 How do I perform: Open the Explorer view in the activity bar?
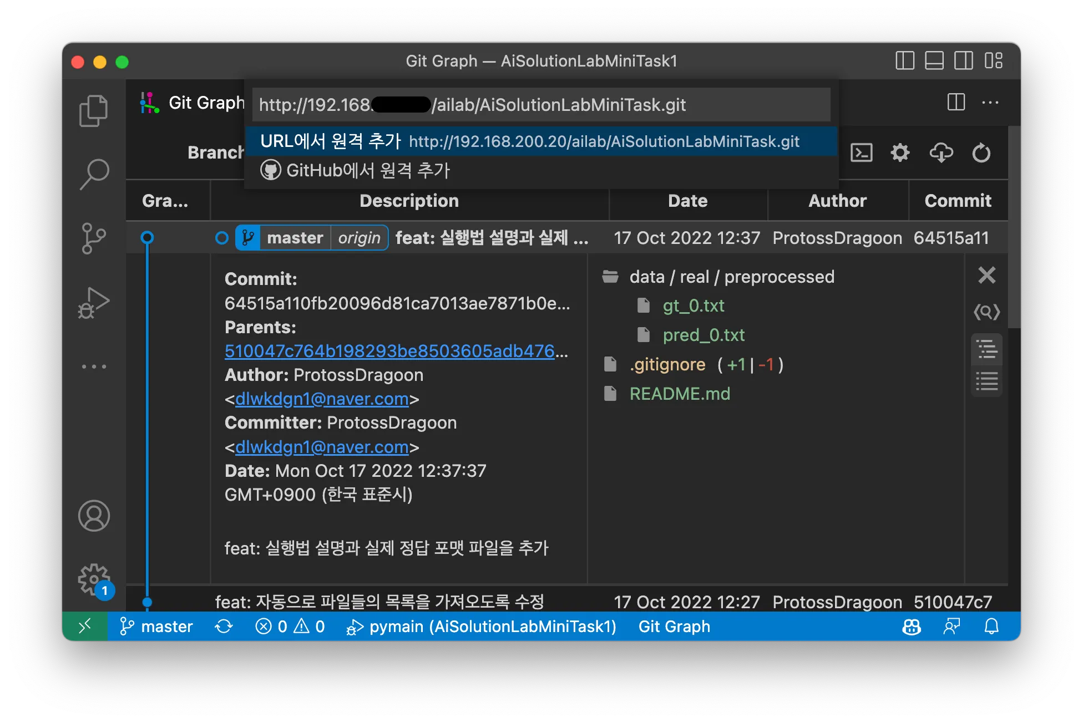coord(93,111)
